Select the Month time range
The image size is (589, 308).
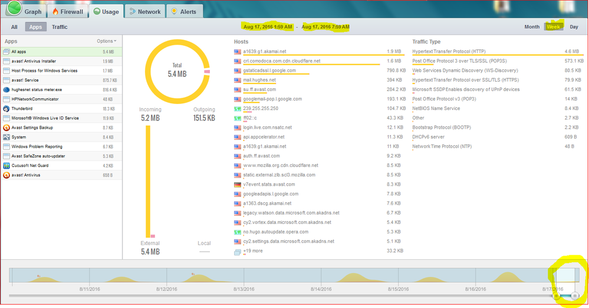[532, 27]
